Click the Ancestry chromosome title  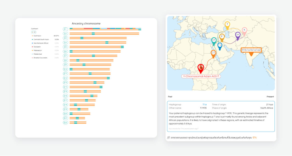tap(86, 24)
